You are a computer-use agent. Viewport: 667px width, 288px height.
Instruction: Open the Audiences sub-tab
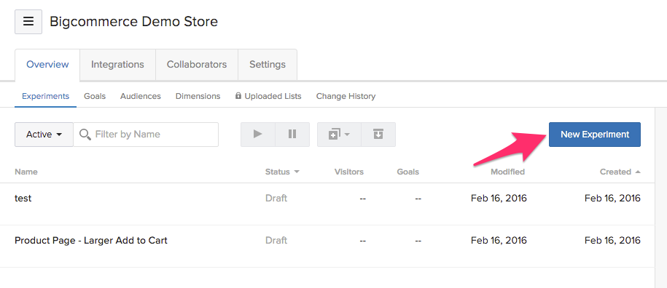click(141, 96)
